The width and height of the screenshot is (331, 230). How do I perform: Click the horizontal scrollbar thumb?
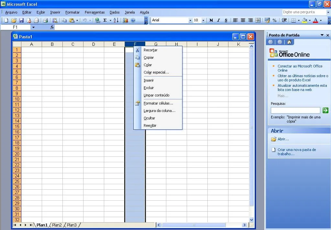[193, 225]
